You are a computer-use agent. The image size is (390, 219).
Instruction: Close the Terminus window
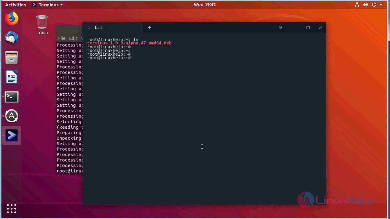[320, 28]
